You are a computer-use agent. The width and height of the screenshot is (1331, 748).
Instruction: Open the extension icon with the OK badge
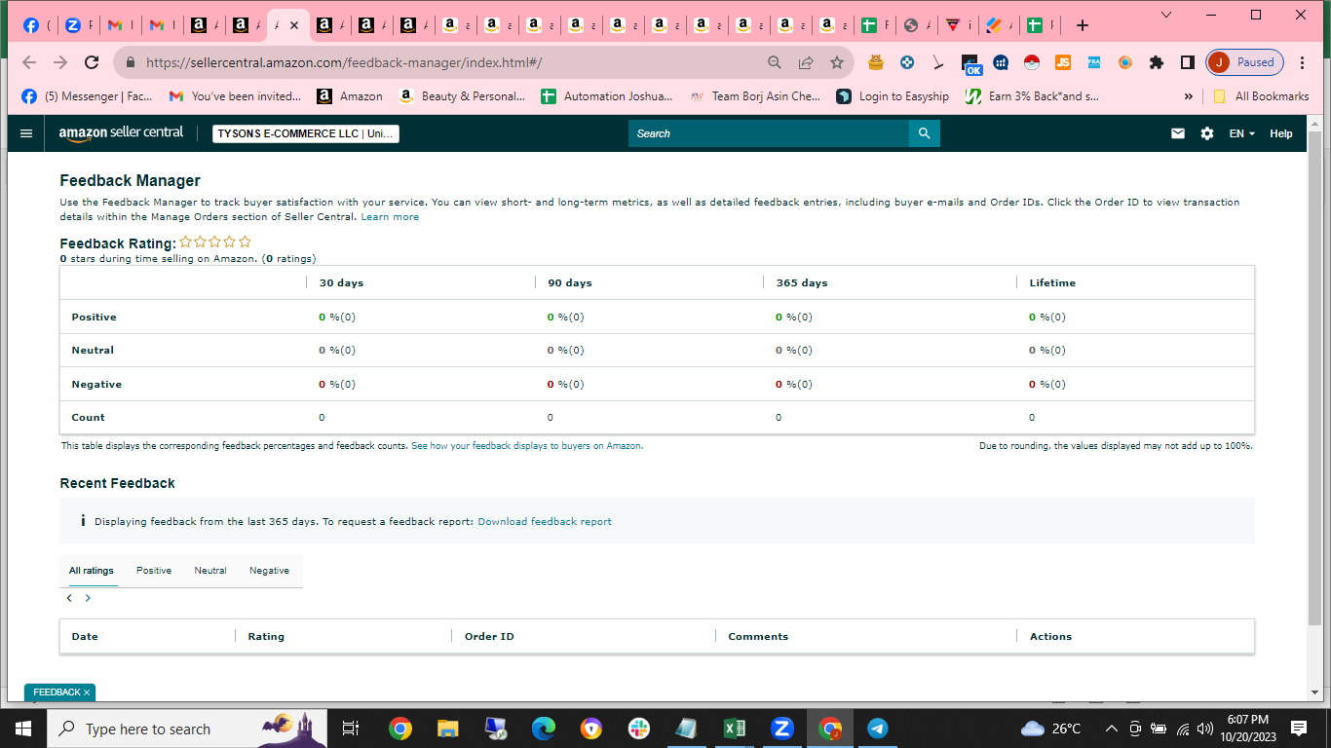970,64
